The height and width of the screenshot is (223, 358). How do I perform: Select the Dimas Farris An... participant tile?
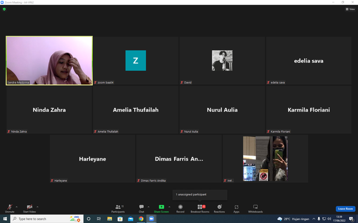point(179,159)
